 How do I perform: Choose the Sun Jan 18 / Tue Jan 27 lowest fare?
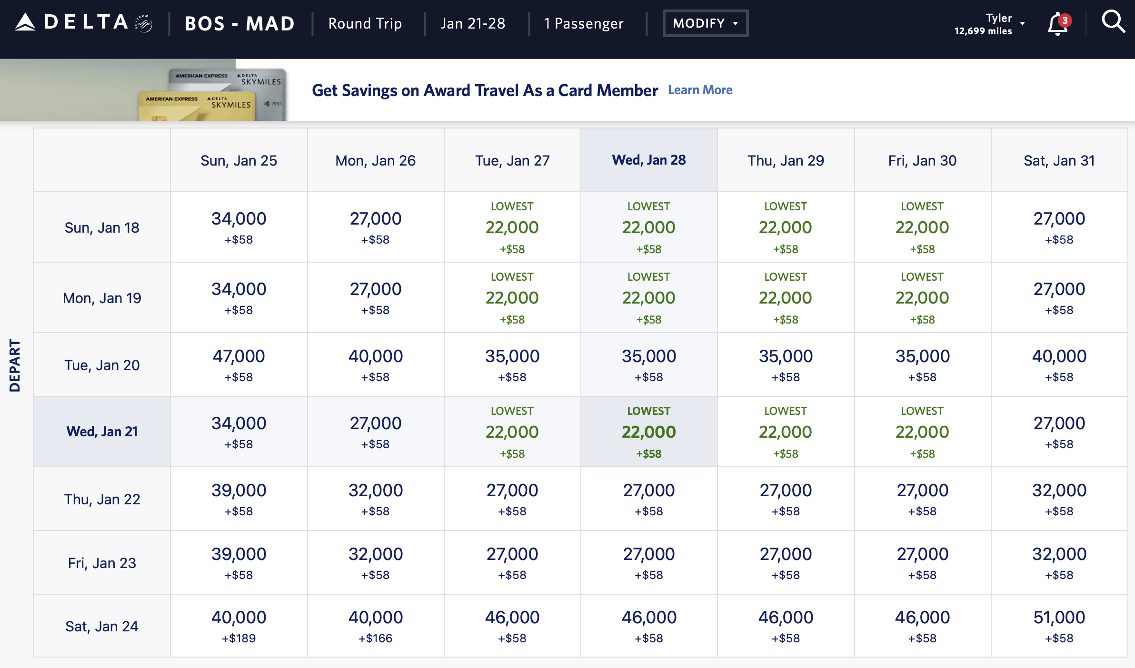512,227
